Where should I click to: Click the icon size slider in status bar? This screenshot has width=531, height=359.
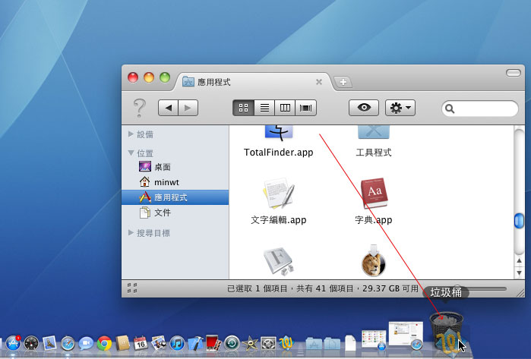481,288
